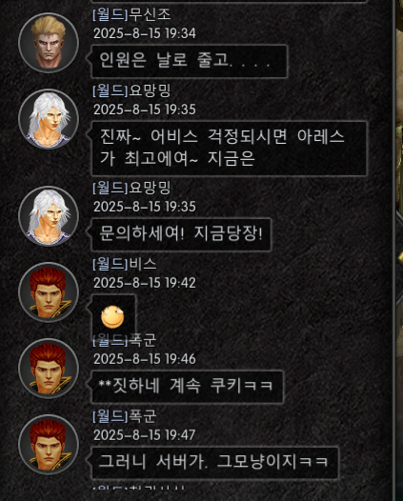This screenshot has width=403, height=501.
Task: Click the first 요망밍 player name
Action: pyautogui.click(x=150, y=90)
